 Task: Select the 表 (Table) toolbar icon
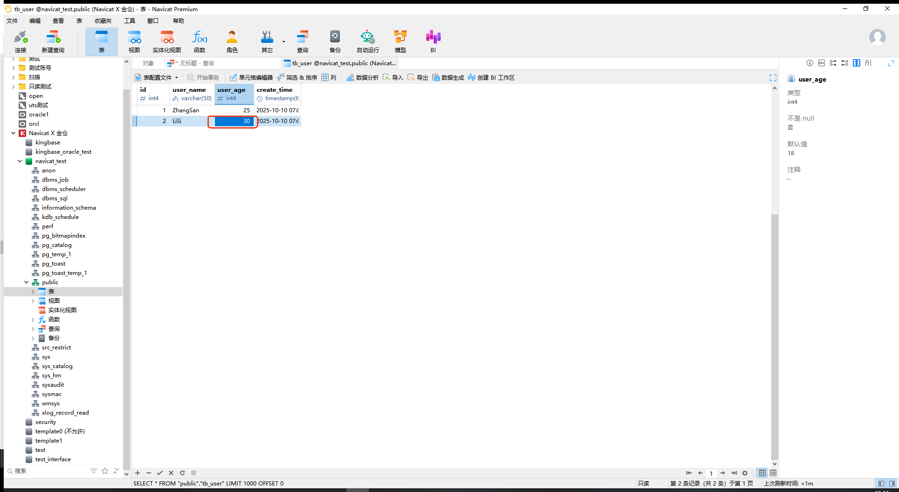click(x=102, y=41)
